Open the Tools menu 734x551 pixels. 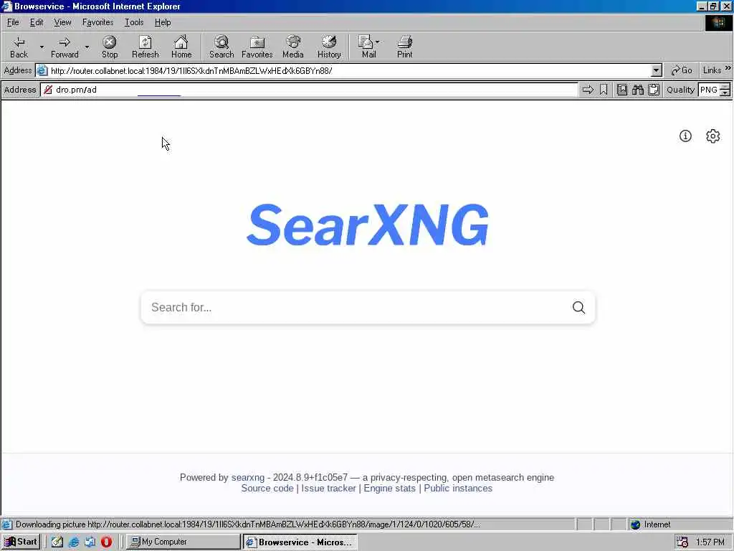[x=134, y=22]
